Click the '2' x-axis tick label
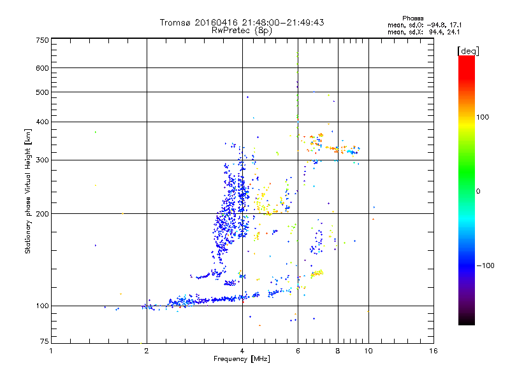510x382 pixels. pyautogui.click(x=147, y=351)
